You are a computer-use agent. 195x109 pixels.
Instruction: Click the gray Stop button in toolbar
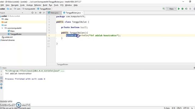click(x=190, y=9)
